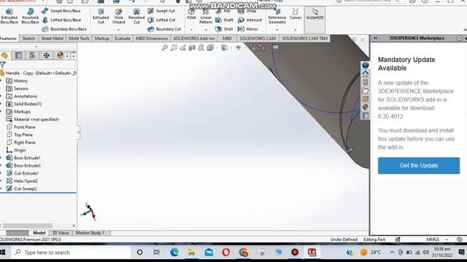
Task: Open FeatureManager design tree tab
Action: [x=5, y=55]
